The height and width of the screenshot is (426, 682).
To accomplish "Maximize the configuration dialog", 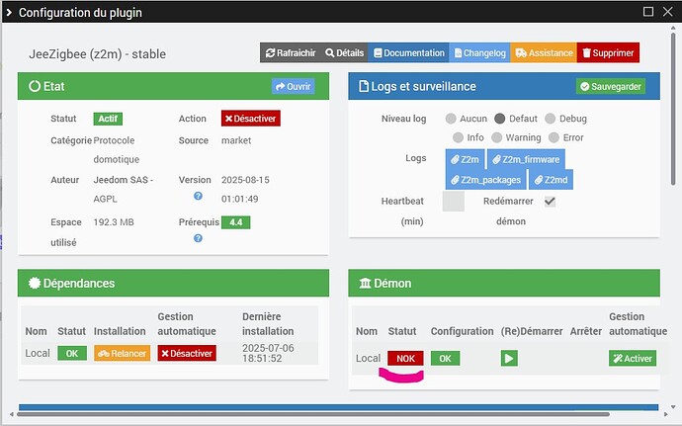I will [x=648, y=11].
